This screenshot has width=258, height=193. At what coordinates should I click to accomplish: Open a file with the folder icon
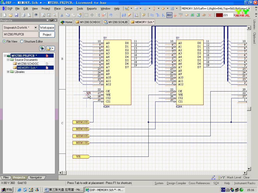[11, 15]
